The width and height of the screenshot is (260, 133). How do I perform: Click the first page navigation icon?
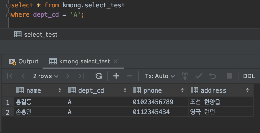point(10,76)
